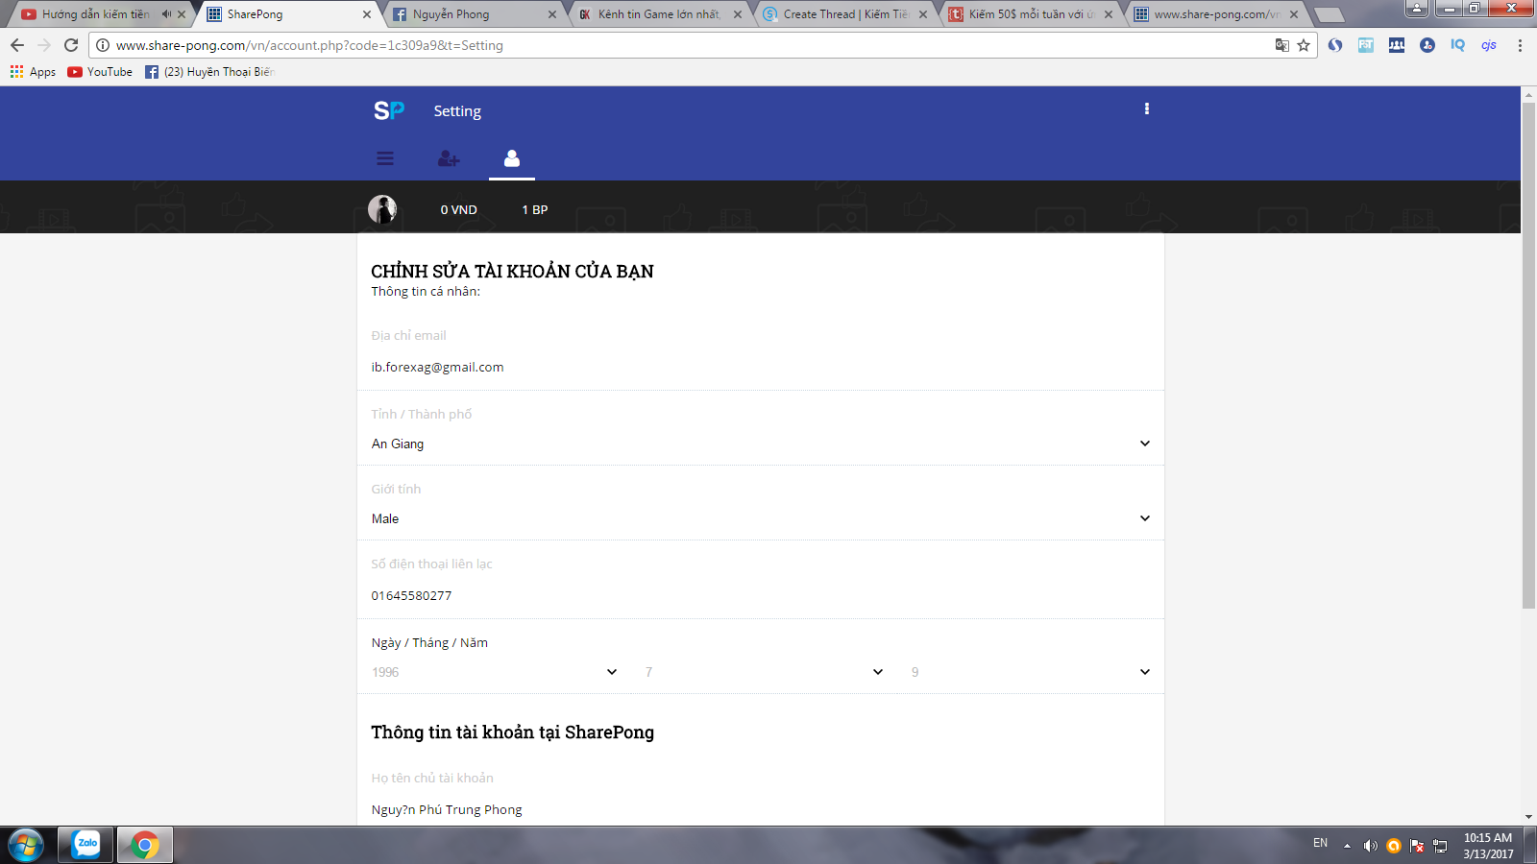Open the birth year 1996 dropdown
This screenshot has height=864, width=1537.
click(494, 672)
